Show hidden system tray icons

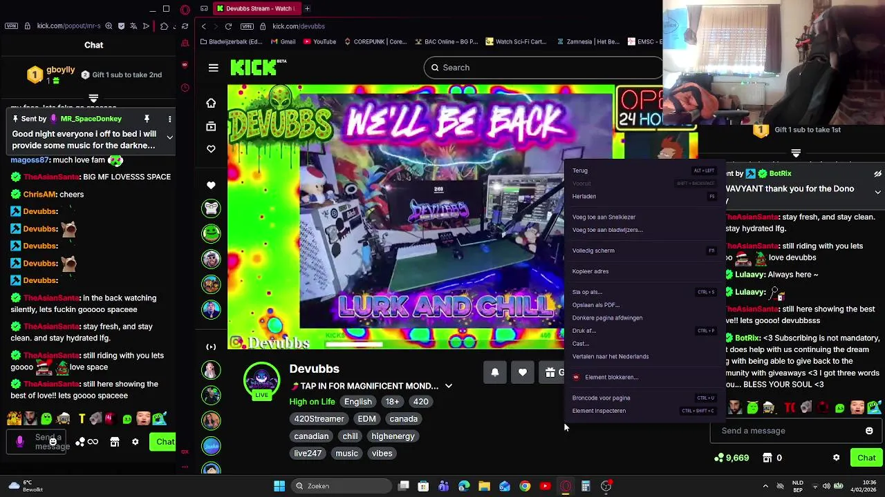click(x=765, y=486)
